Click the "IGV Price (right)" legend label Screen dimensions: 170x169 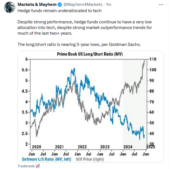[x=90, y=159]
